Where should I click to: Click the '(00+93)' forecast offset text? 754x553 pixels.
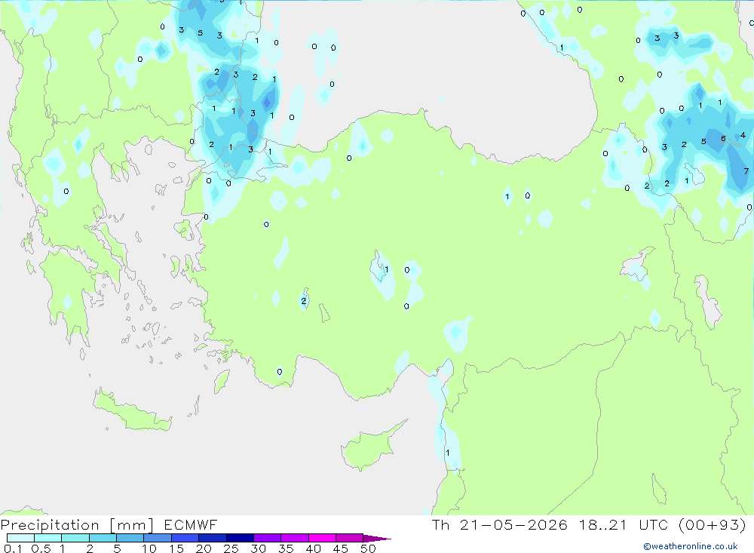[713, 524]
